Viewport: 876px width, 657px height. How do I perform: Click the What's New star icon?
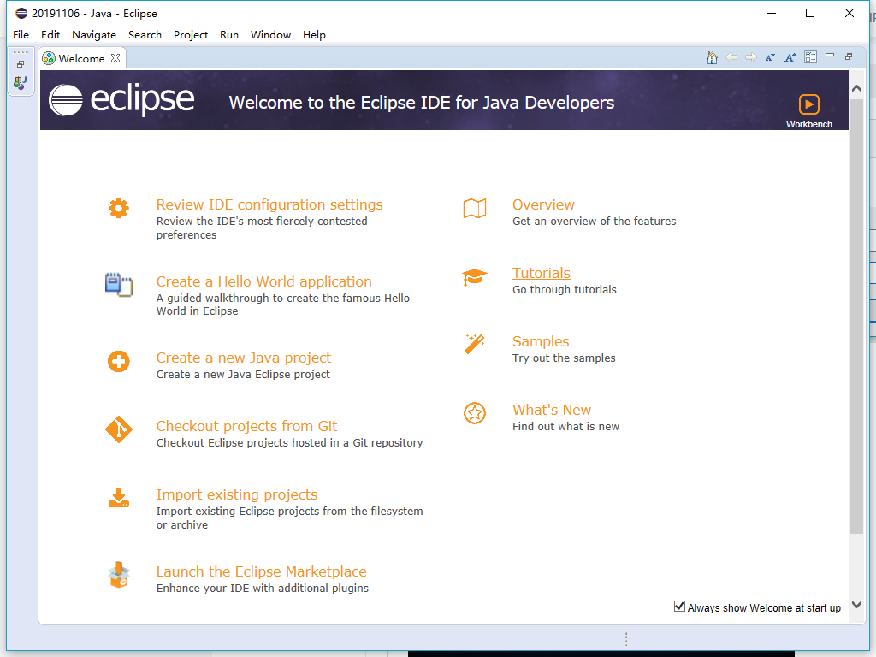coord(475,412)
